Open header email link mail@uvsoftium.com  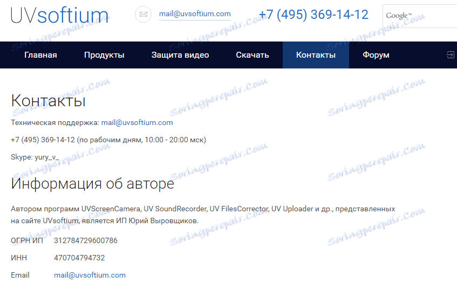[x=195, y=13]
